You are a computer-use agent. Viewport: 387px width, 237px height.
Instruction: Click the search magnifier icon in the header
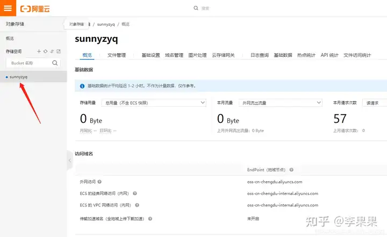click(196, 8)
